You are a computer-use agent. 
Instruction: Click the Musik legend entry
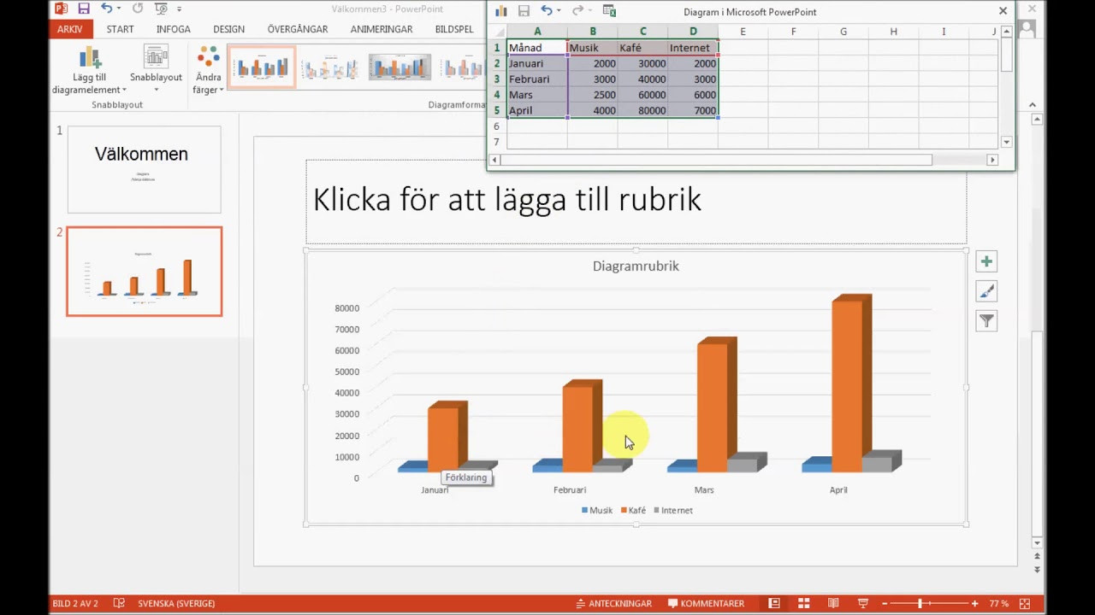coord(597,510)
